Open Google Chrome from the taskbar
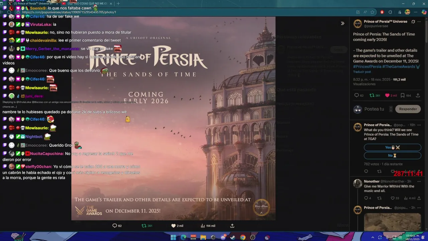Image resolution: width=428 pixels, height=241 pixels. [243, 238]
